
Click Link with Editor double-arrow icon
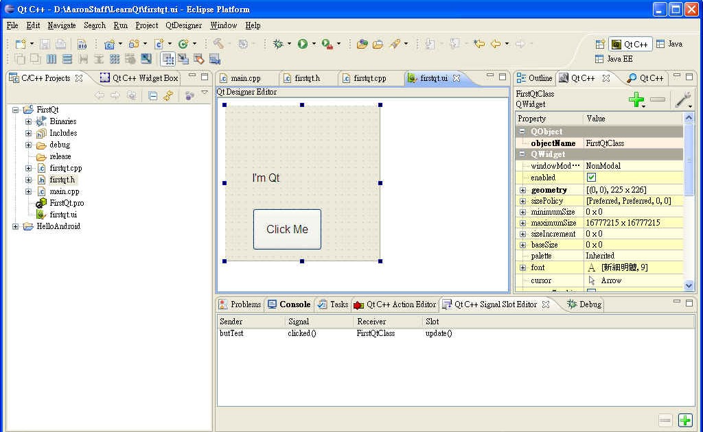click(168, 96)
